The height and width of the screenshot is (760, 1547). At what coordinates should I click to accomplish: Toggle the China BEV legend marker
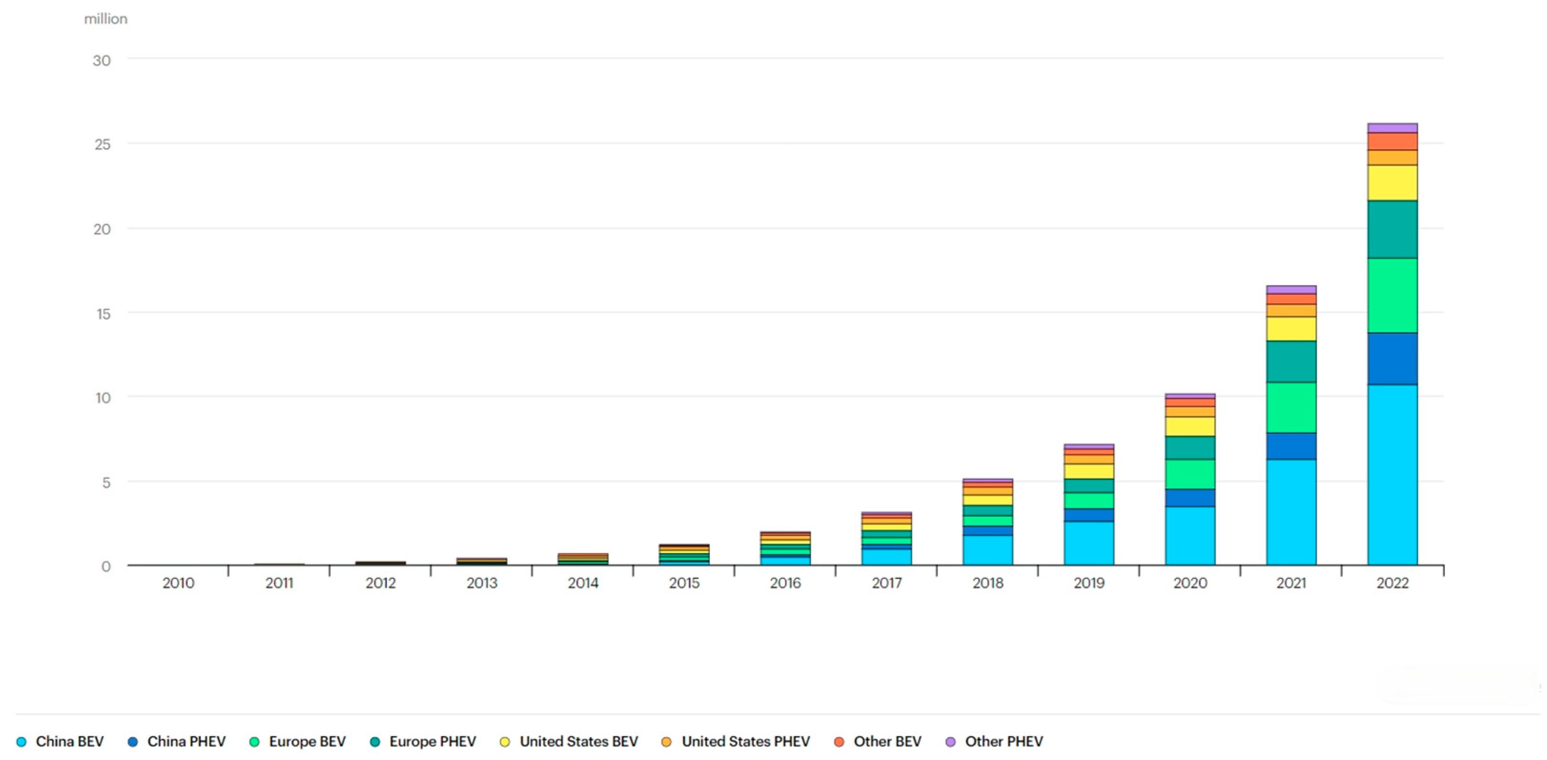point(21,741)
